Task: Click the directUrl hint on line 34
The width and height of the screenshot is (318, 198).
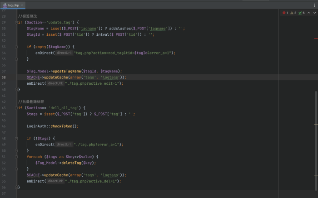Action: [x=64, y=53]
